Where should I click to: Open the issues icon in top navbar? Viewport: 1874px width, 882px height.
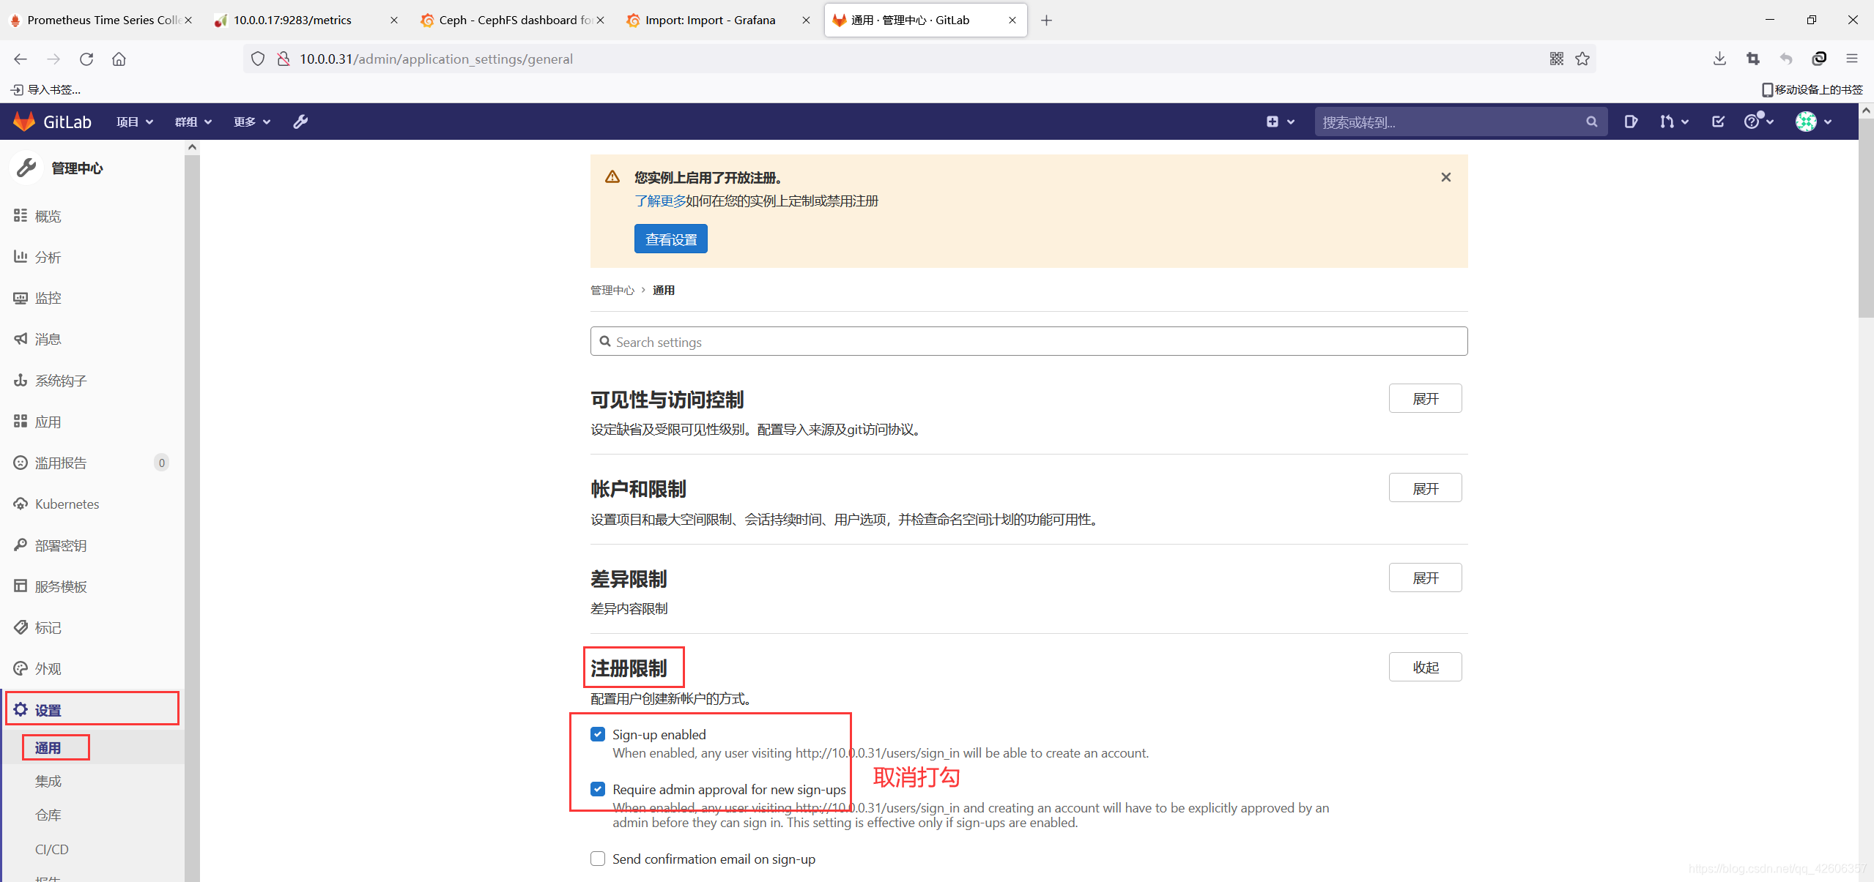coord(1630,122)
